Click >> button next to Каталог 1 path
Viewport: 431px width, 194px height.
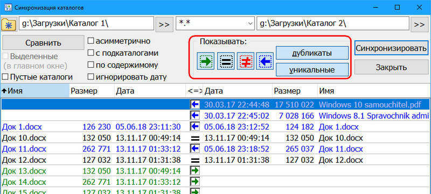(164, 24)
